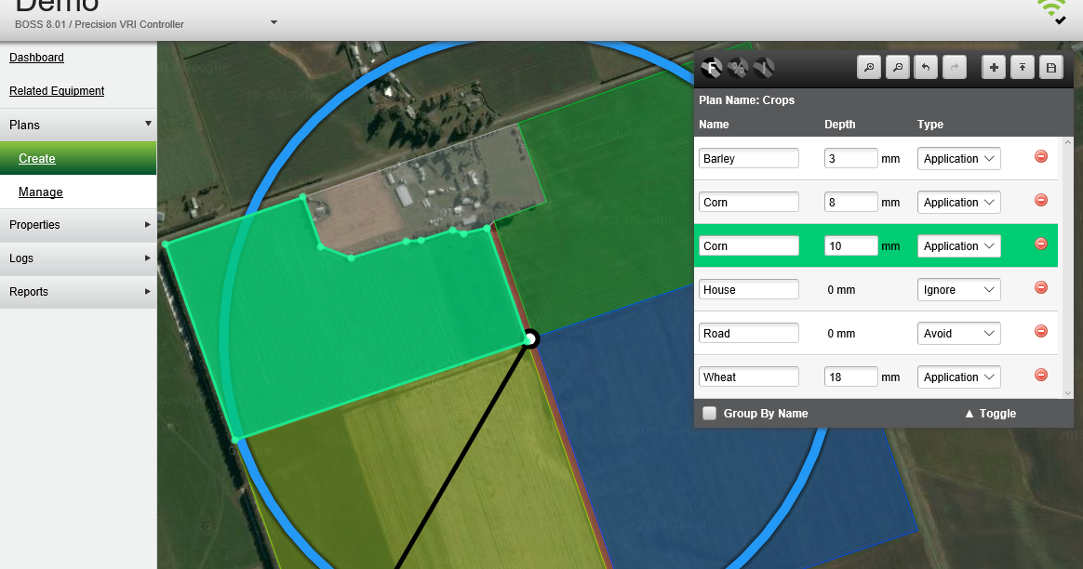
Task: Collapse the panel using the Toggle button
Action: coord(991,413)
